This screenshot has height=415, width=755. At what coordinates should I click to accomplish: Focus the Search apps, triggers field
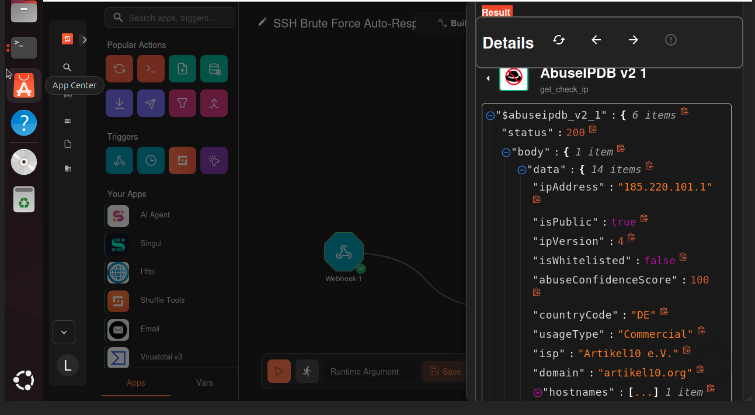coord(170,18)
